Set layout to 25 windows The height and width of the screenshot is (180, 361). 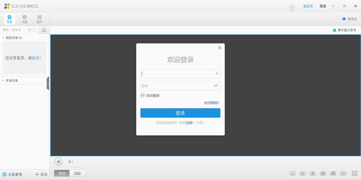[x=333, y=173]
